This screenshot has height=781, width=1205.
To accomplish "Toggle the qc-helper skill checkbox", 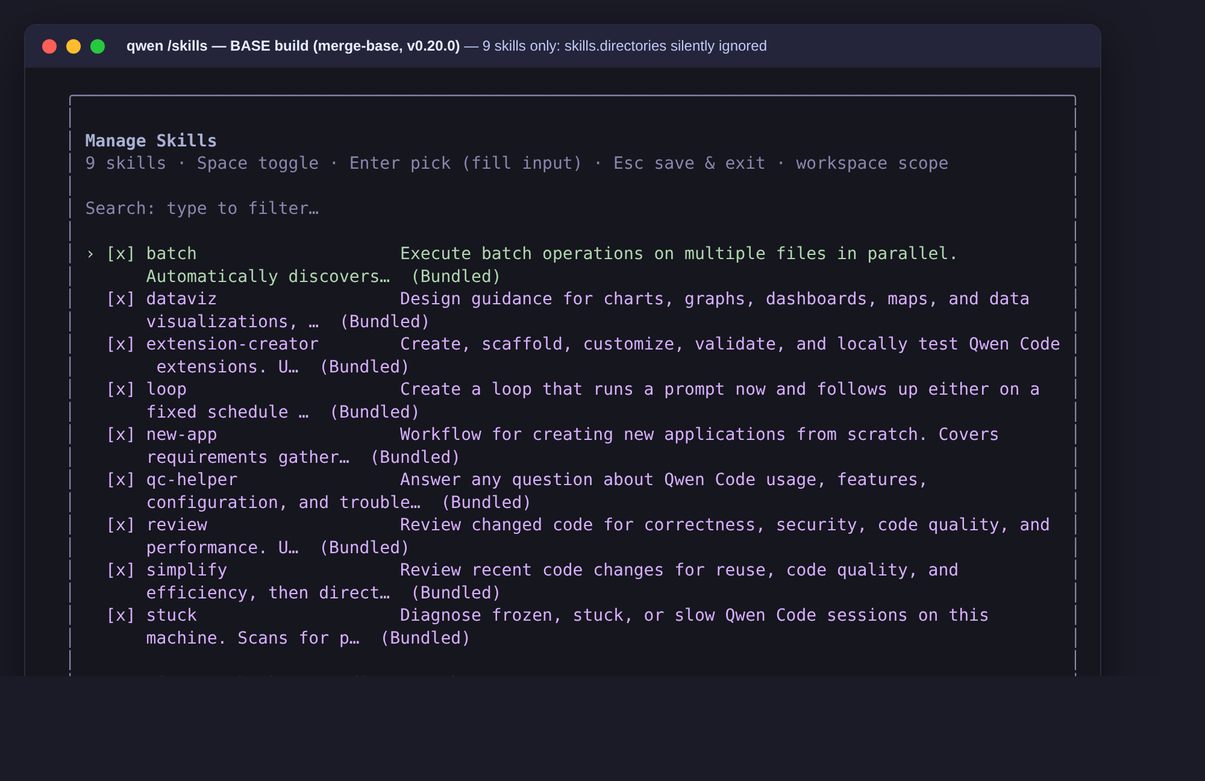I will tap(120, 480).
